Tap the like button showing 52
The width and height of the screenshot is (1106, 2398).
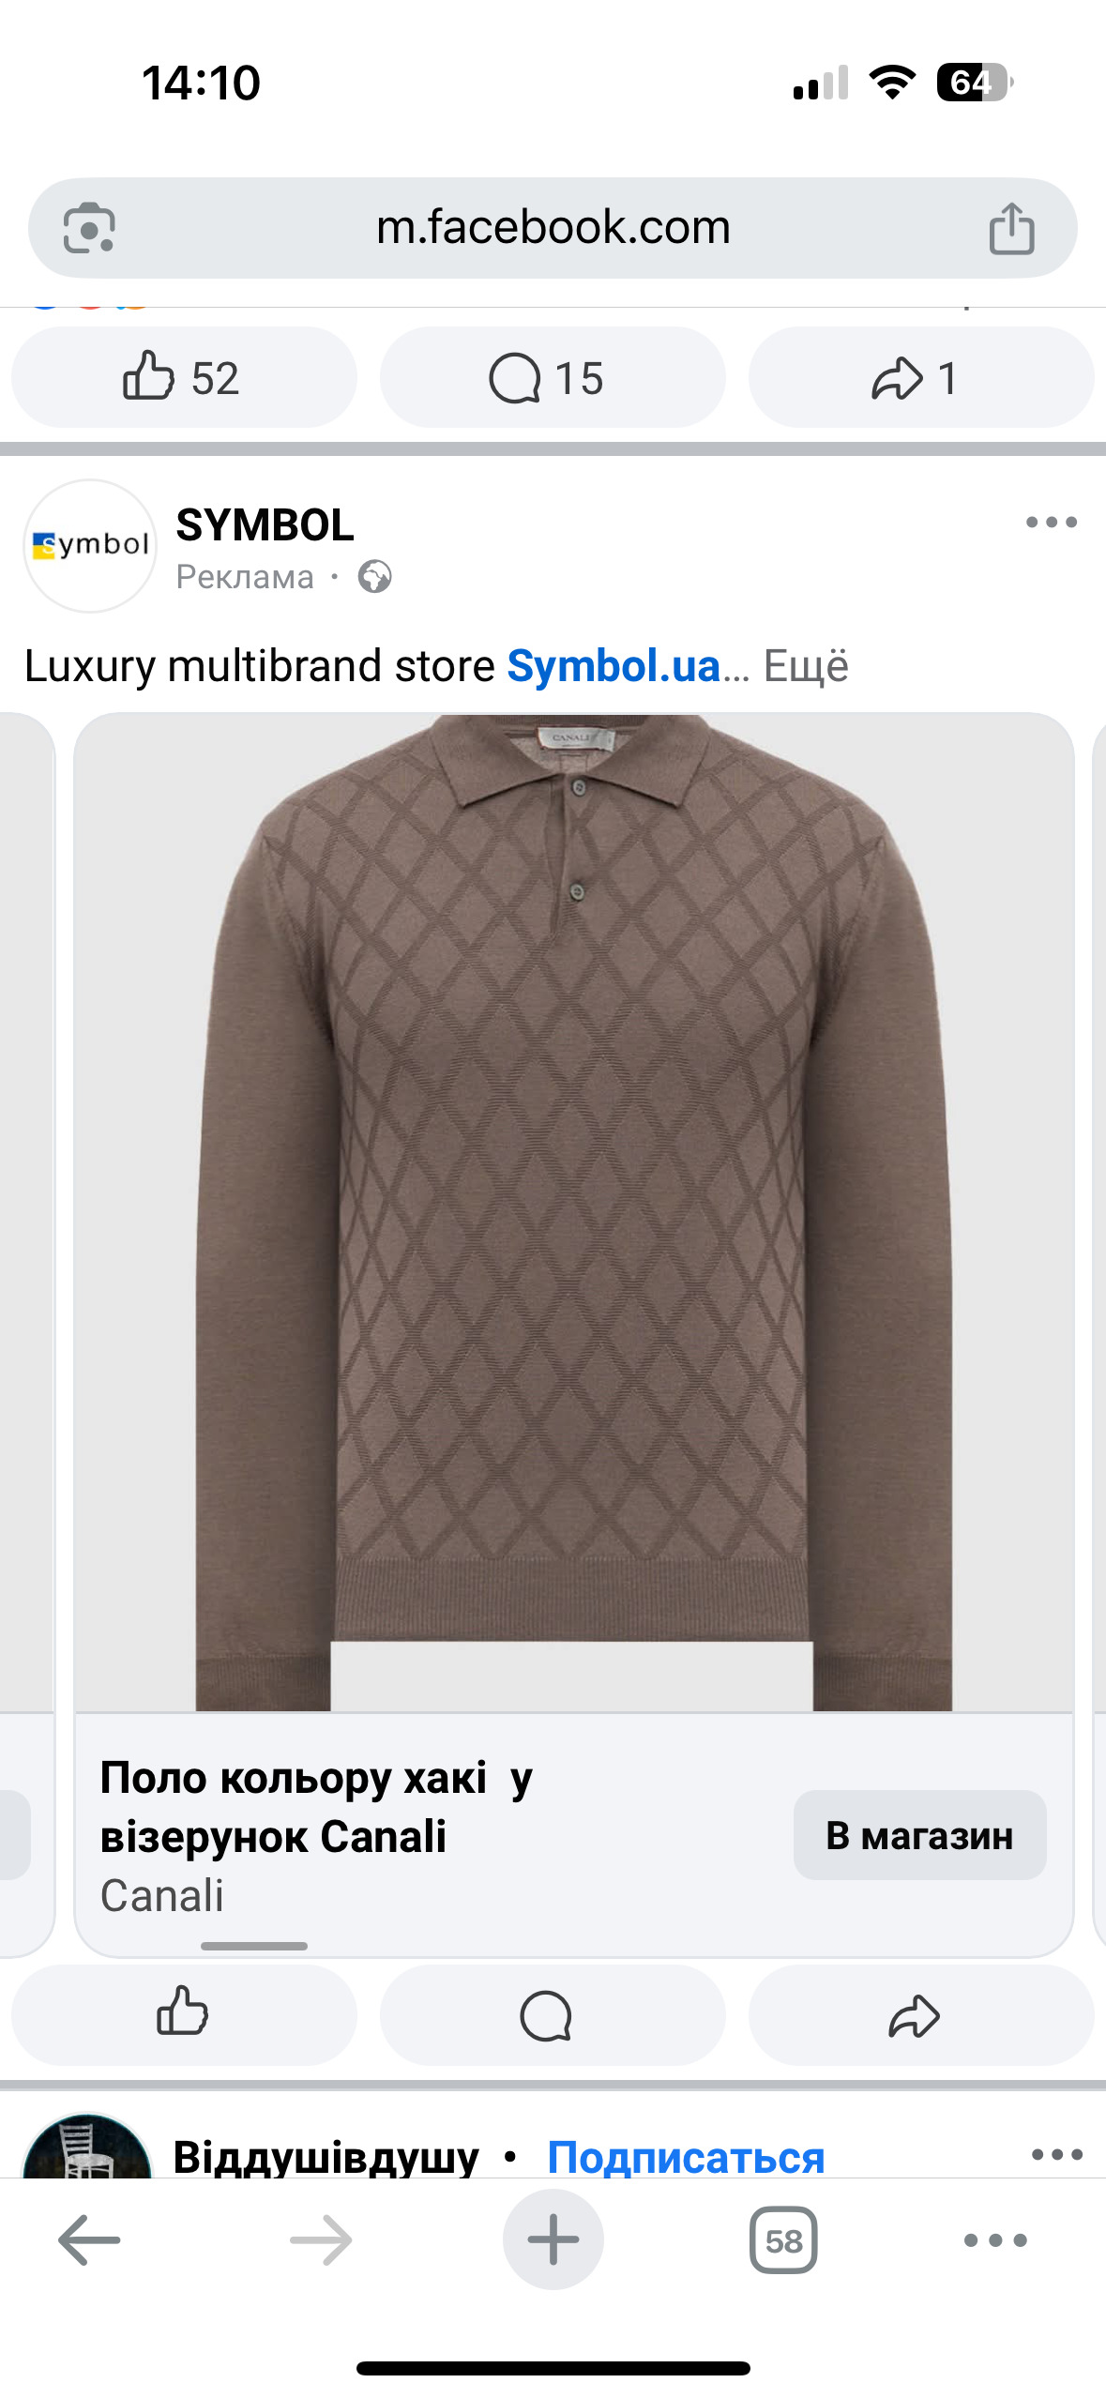[x=184, y=377]
